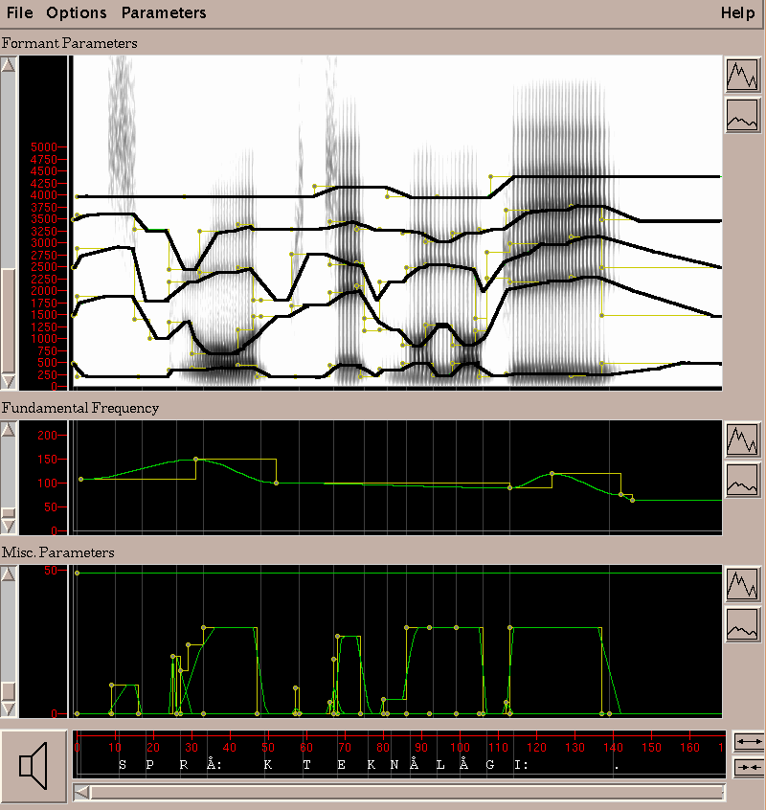766x810 pixels.
Task: Click the tall-peaks icon beside Fundamental Frequency
Action: 742,439
